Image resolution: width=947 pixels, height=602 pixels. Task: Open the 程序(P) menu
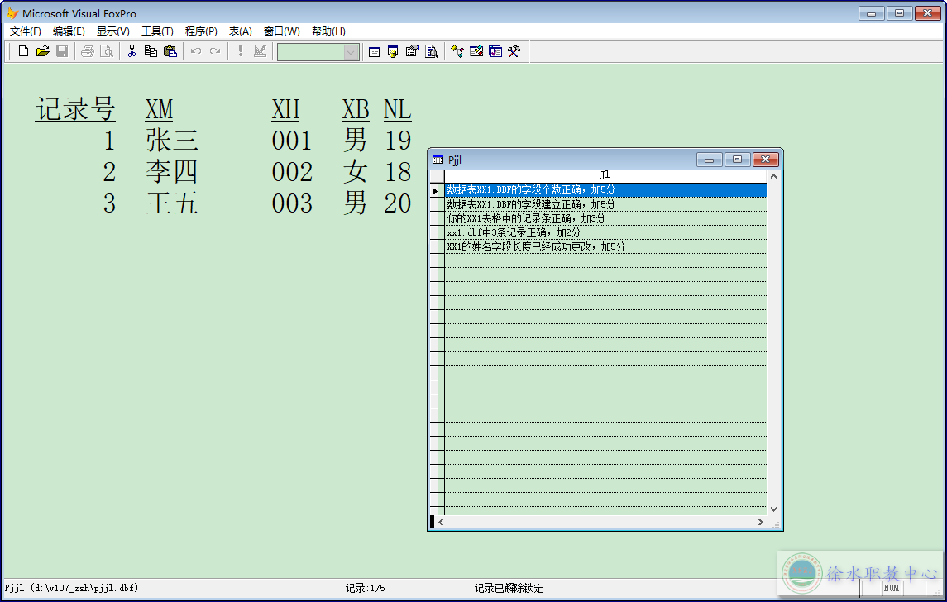pos(201,31)
